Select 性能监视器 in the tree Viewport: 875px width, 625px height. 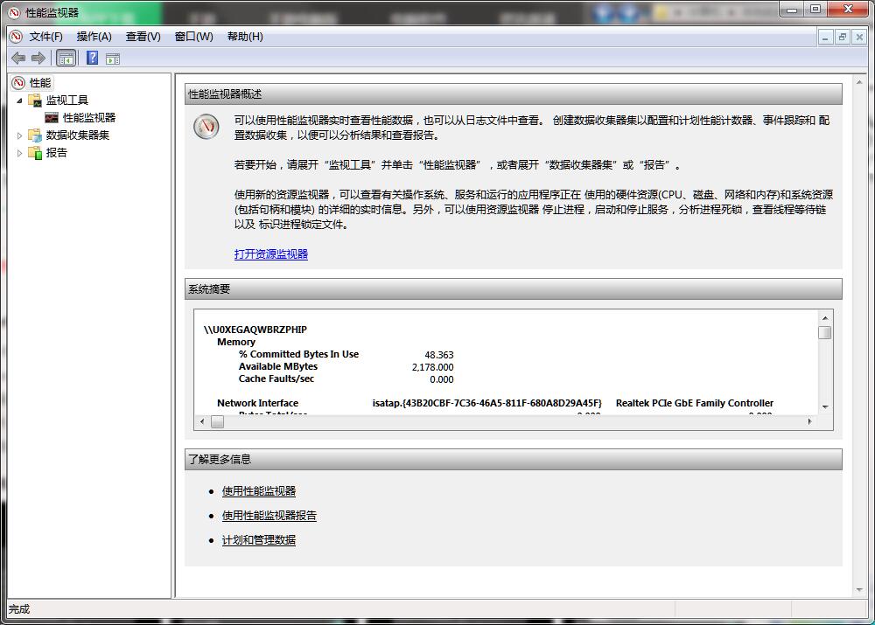89,118
